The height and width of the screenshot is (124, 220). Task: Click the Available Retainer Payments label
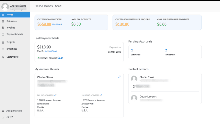coord(173,20)
